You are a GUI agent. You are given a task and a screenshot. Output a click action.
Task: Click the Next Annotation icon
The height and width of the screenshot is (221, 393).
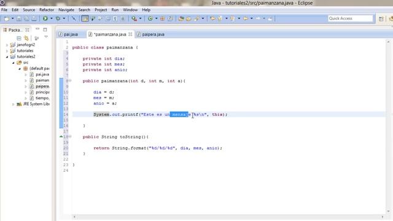[220, 18]
